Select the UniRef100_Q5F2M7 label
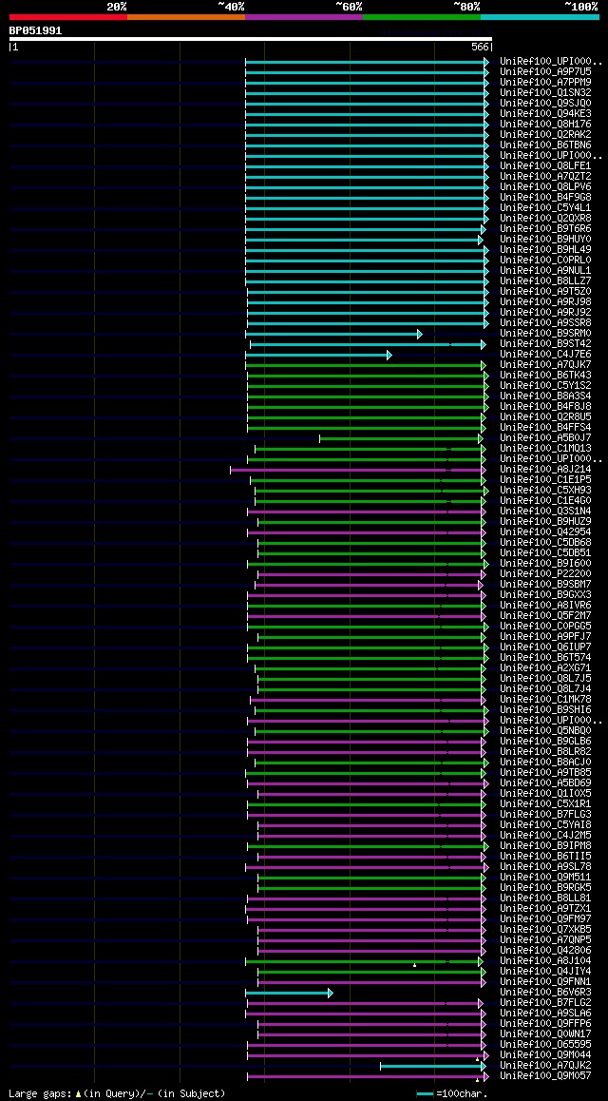608x1101 pixels. (x=545, y=616)
